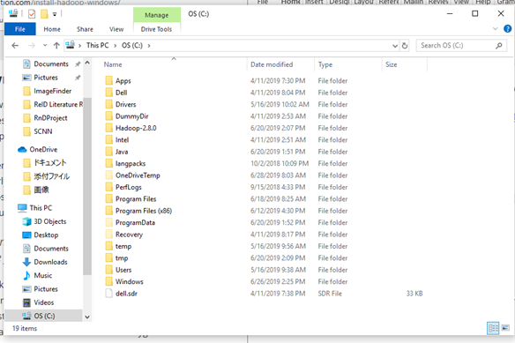Expand the ribbon with the chevron
The image size is (515, 343).
(x=496, y=28)
